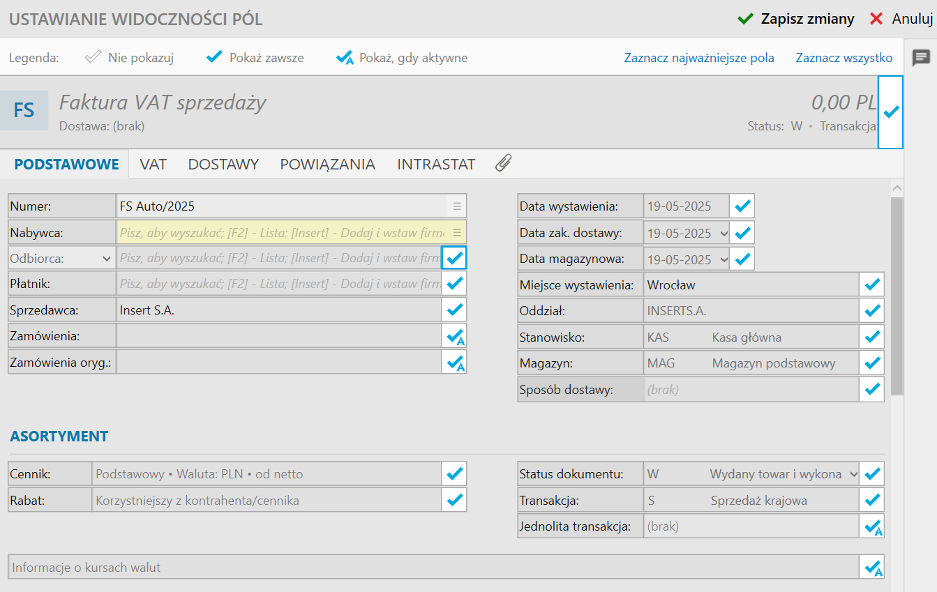Expand the Status dokumentu dropdown
Image resolution: width=937 pixels, height=592 pixels.
coord(853,474)
